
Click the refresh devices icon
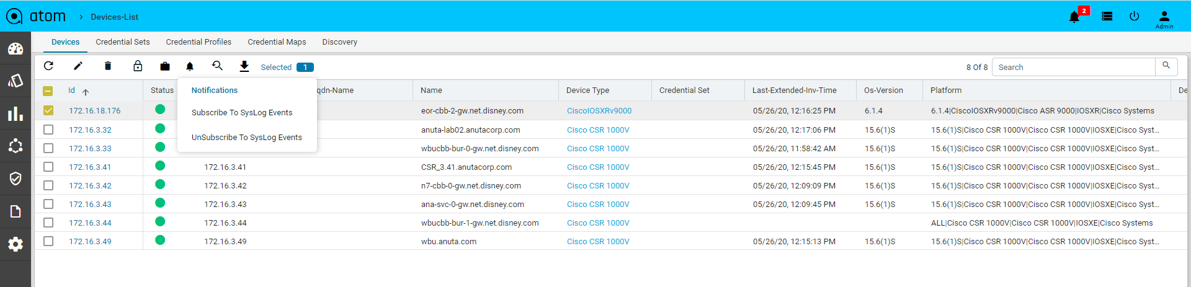(x=48, y=66)
